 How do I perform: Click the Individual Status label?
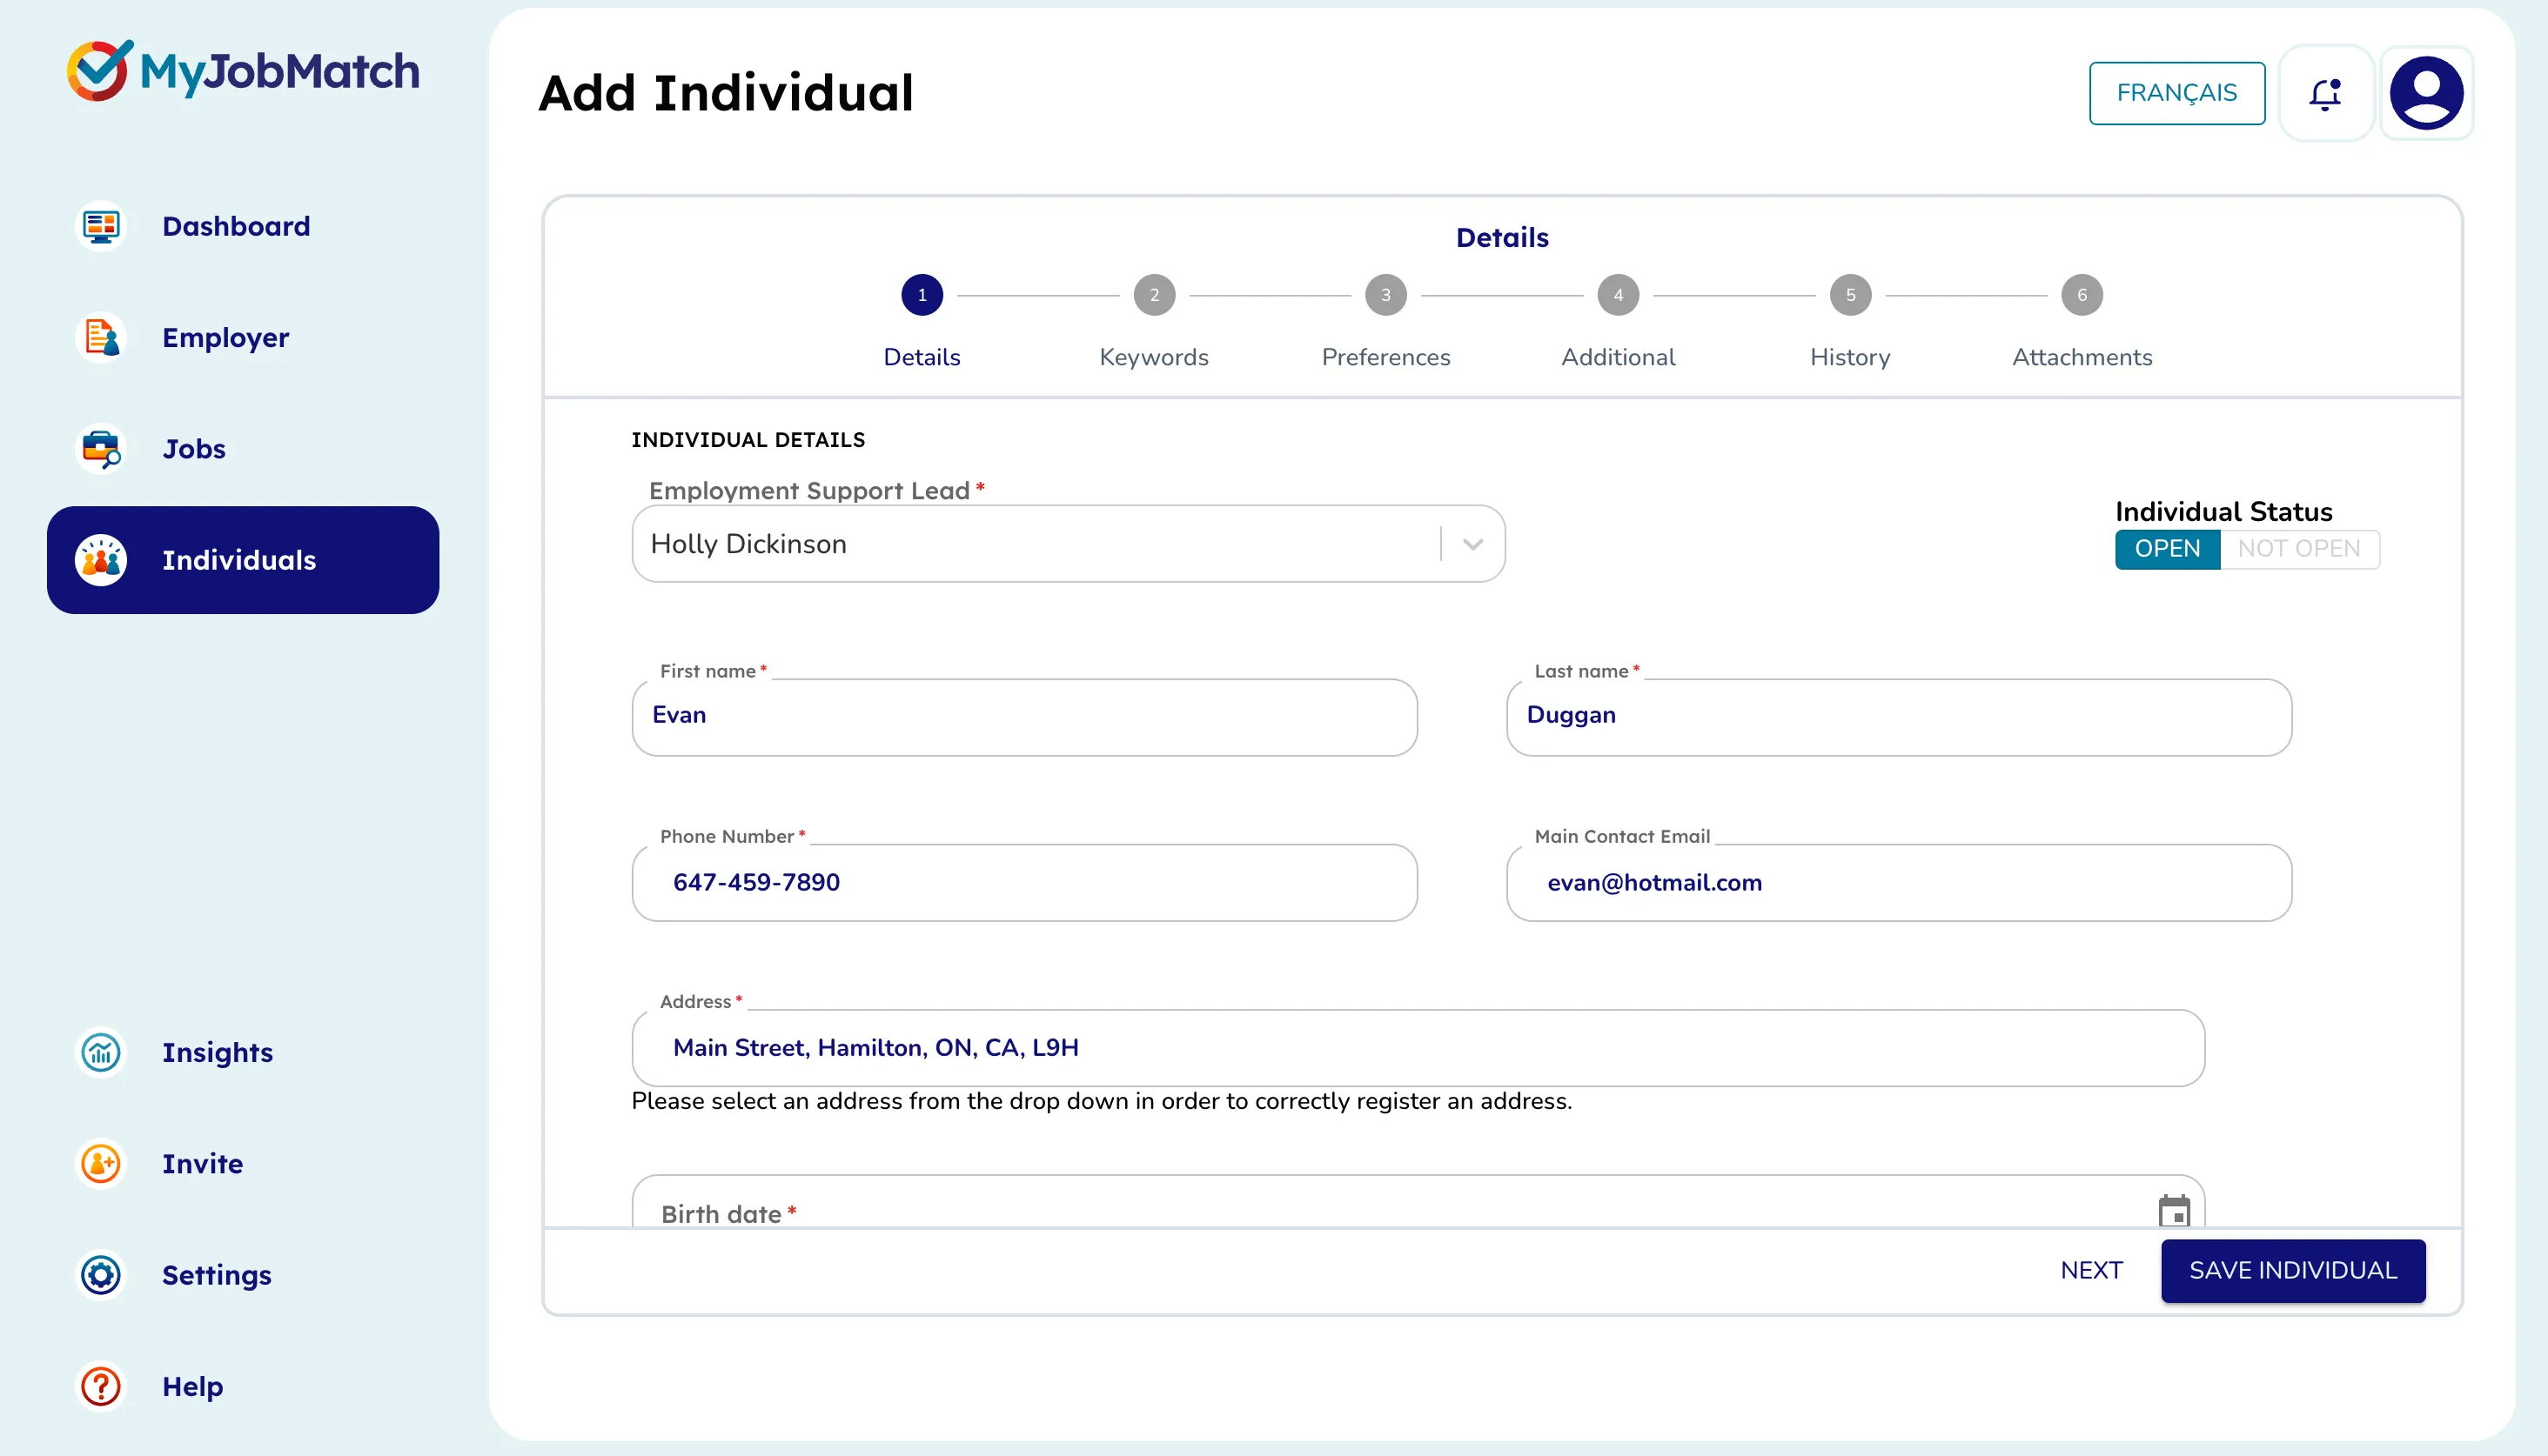click(2223, 512)
